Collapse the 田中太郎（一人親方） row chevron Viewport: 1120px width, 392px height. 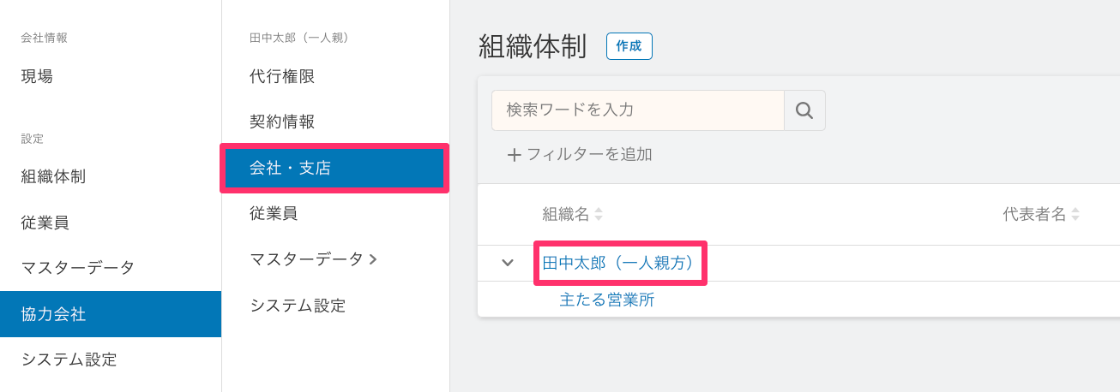pyautogui.click(x=508, y=263)
